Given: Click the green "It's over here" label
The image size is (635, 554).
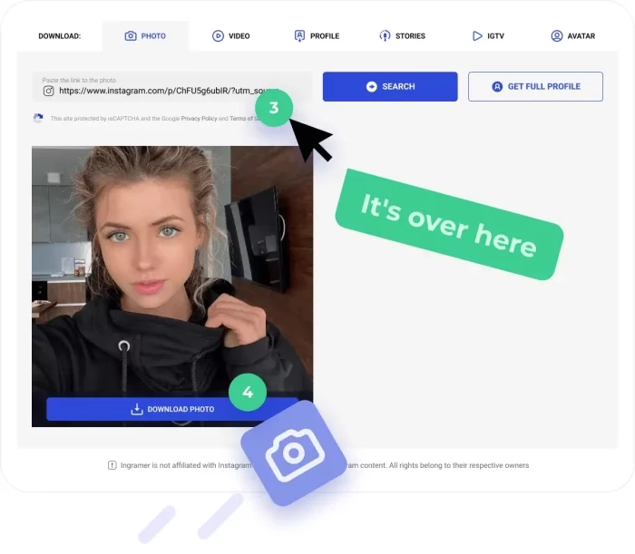Looking at the screenshot, I should pos(449,223).
